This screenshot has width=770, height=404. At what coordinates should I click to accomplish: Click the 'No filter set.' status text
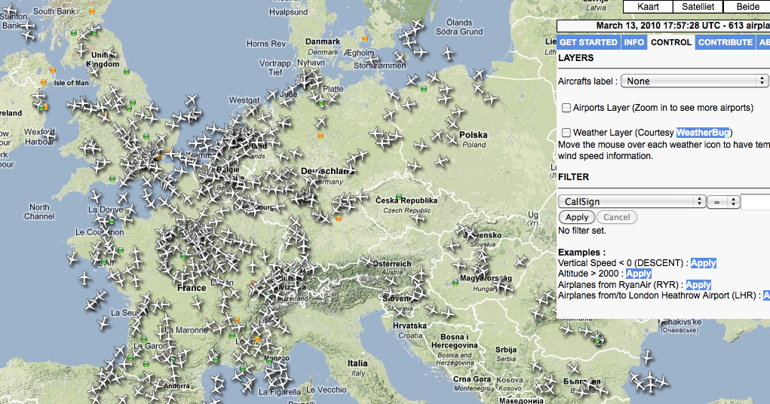pos(582,230)
